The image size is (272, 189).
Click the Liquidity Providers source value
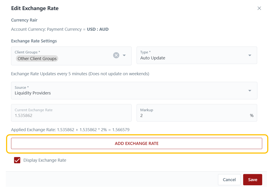(33, 93)
